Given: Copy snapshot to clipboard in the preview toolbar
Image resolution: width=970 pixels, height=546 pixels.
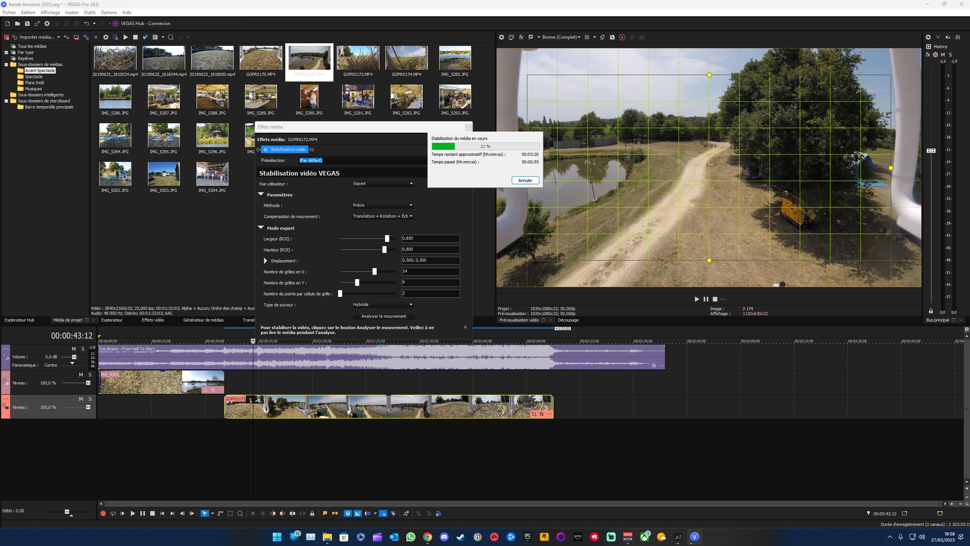Looking at the screenshot, I should 602,37.
